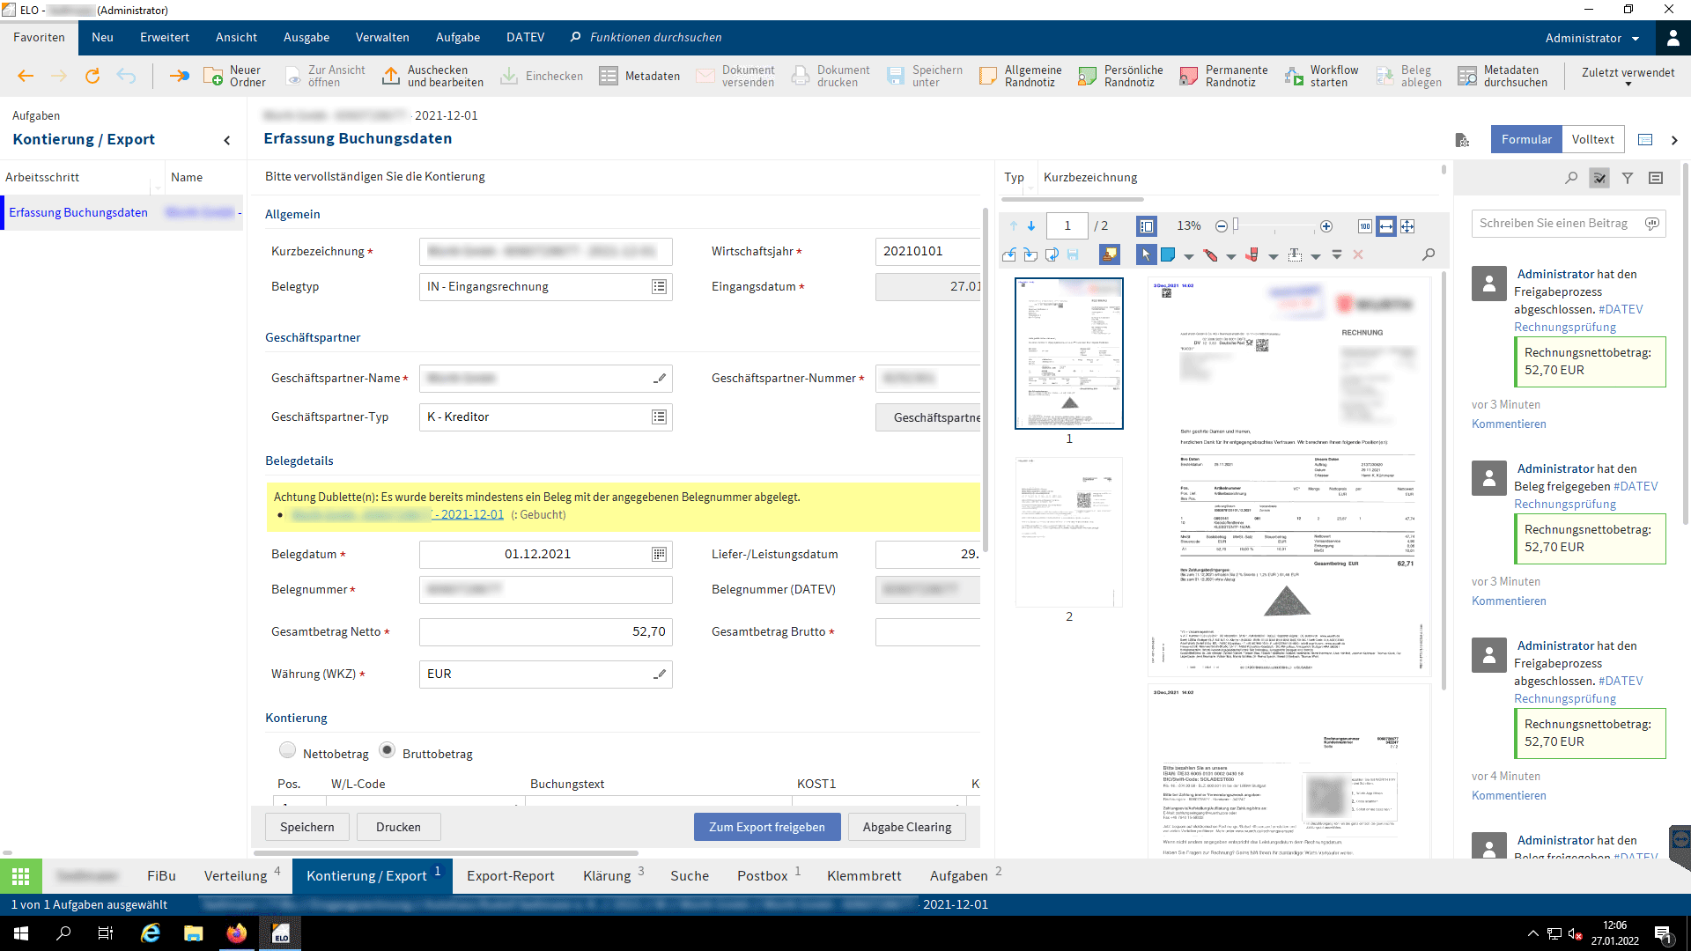The image size is (1691, 951).
Task: Click the feed search magnifier icon
Action: [x=1571, y=178]
